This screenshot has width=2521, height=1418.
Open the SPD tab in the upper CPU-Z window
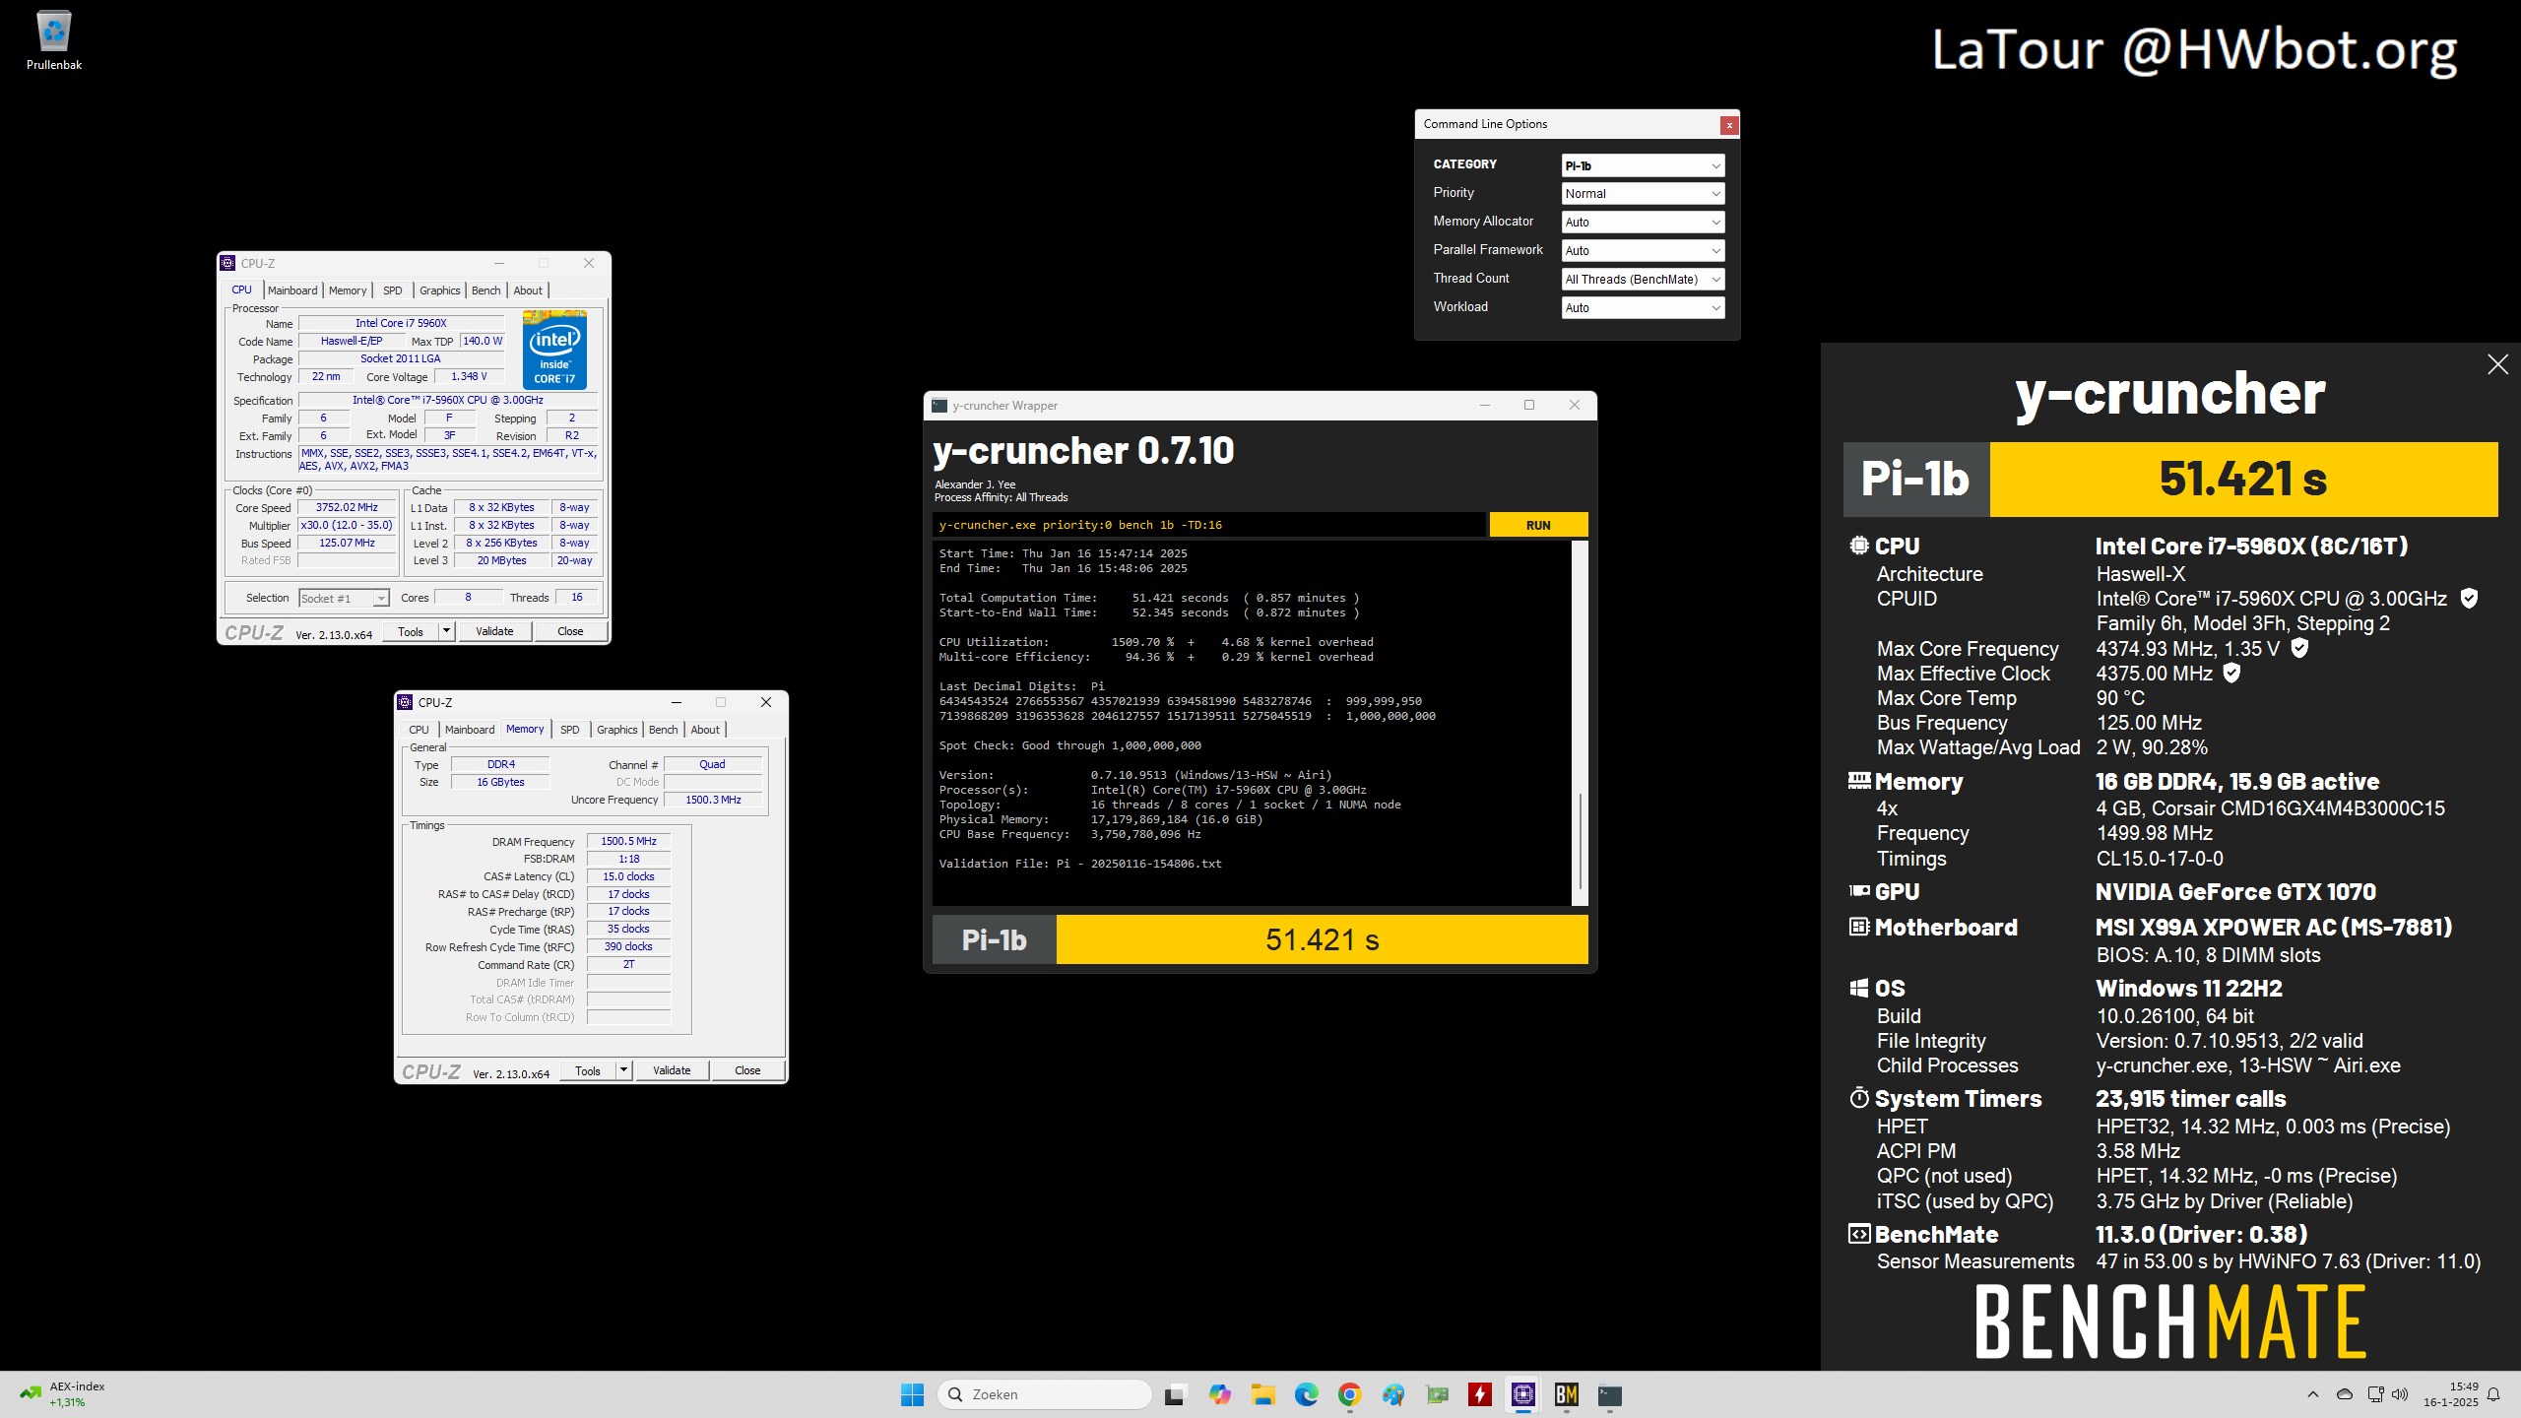[x=393, y=290]
